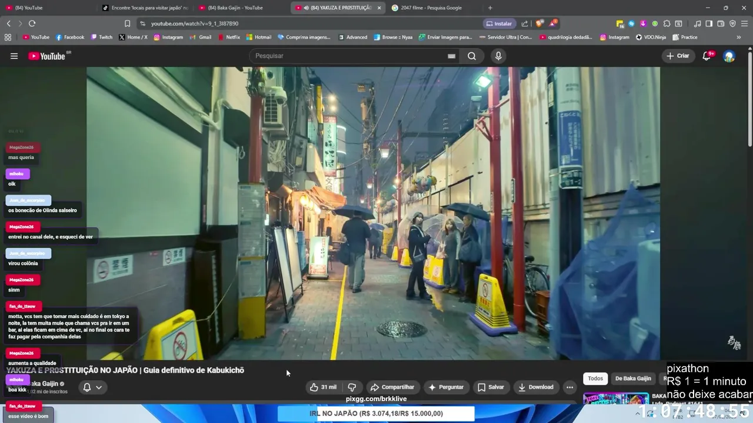
Task: Go forward with browser forward arrow
Action: point(20,23)
